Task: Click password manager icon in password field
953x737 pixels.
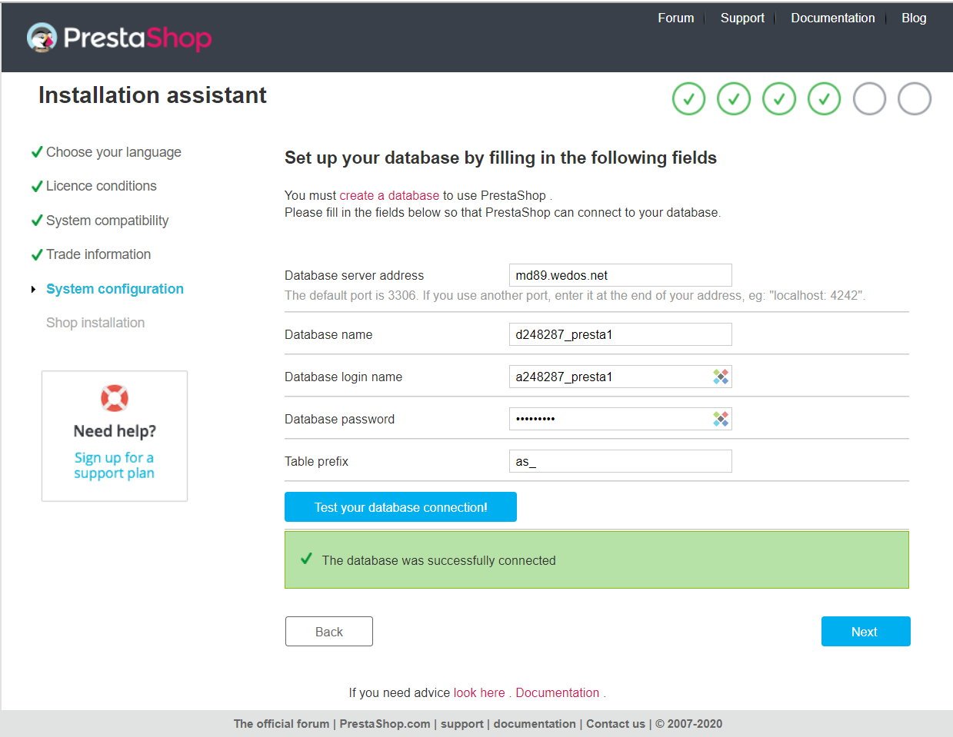Action: point(721,419)
